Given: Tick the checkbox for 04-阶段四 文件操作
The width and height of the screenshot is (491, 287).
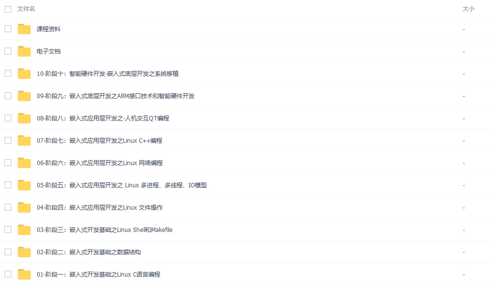Looking at the screenshot, I should (8, 207).
